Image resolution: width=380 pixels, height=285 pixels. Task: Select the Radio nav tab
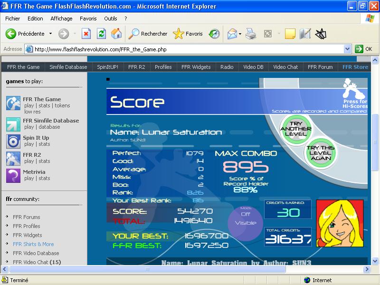point(227,67)
